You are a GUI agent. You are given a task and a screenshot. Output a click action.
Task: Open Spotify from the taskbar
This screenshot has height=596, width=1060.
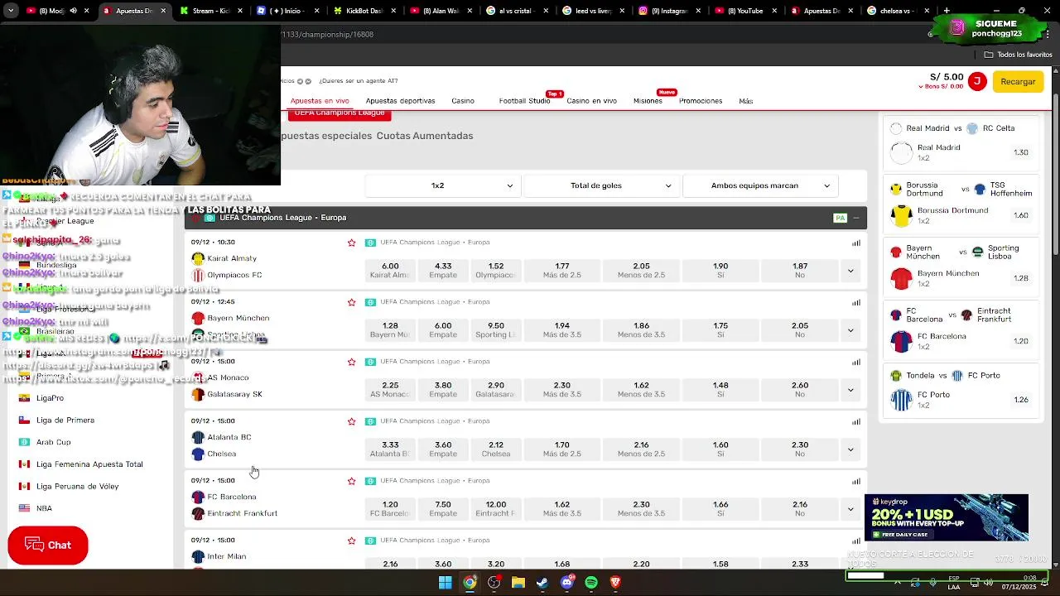(x=591, y=583)
